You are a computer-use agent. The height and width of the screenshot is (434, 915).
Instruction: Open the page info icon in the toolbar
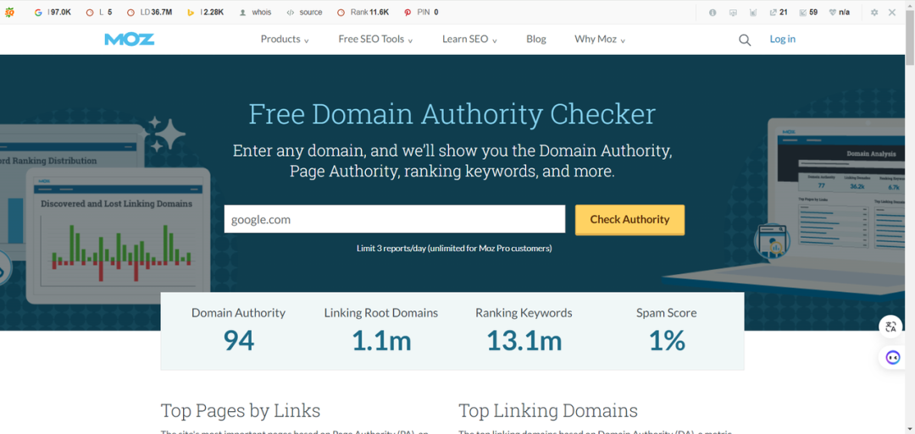(713, 12)
